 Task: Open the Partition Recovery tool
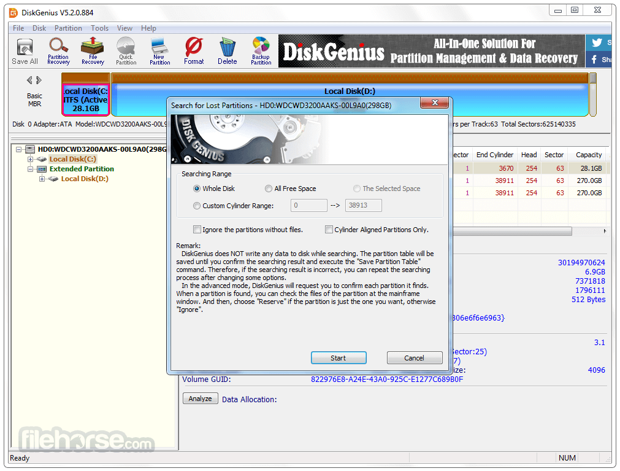pyautogui.click(x=58, y=51)
